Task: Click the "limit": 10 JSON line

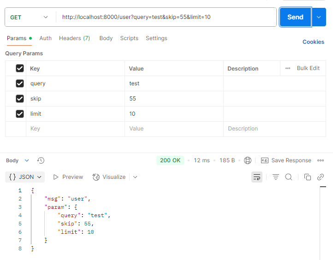Action: coord(76,232)
